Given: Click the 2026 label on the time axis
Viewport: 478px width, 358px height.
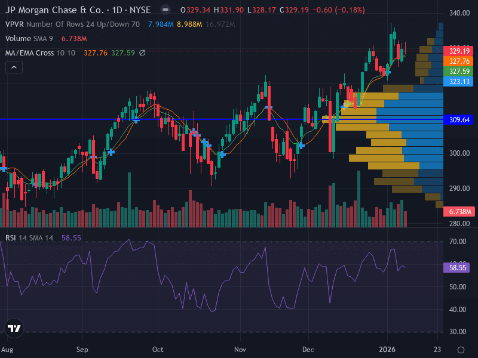Looking at the screenshot, I should (387, 350).
